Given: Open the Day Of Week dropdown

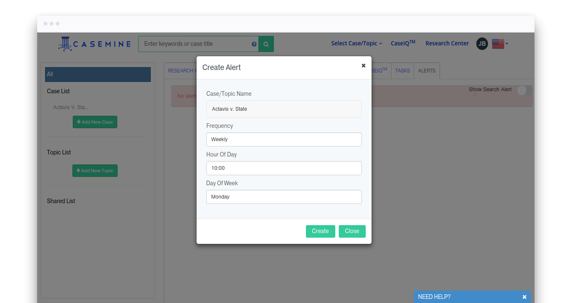Looking at the screenshot, I should [x=284, y=197].
